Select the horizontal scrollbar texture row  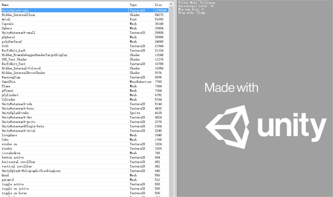[x=85, y=162]
